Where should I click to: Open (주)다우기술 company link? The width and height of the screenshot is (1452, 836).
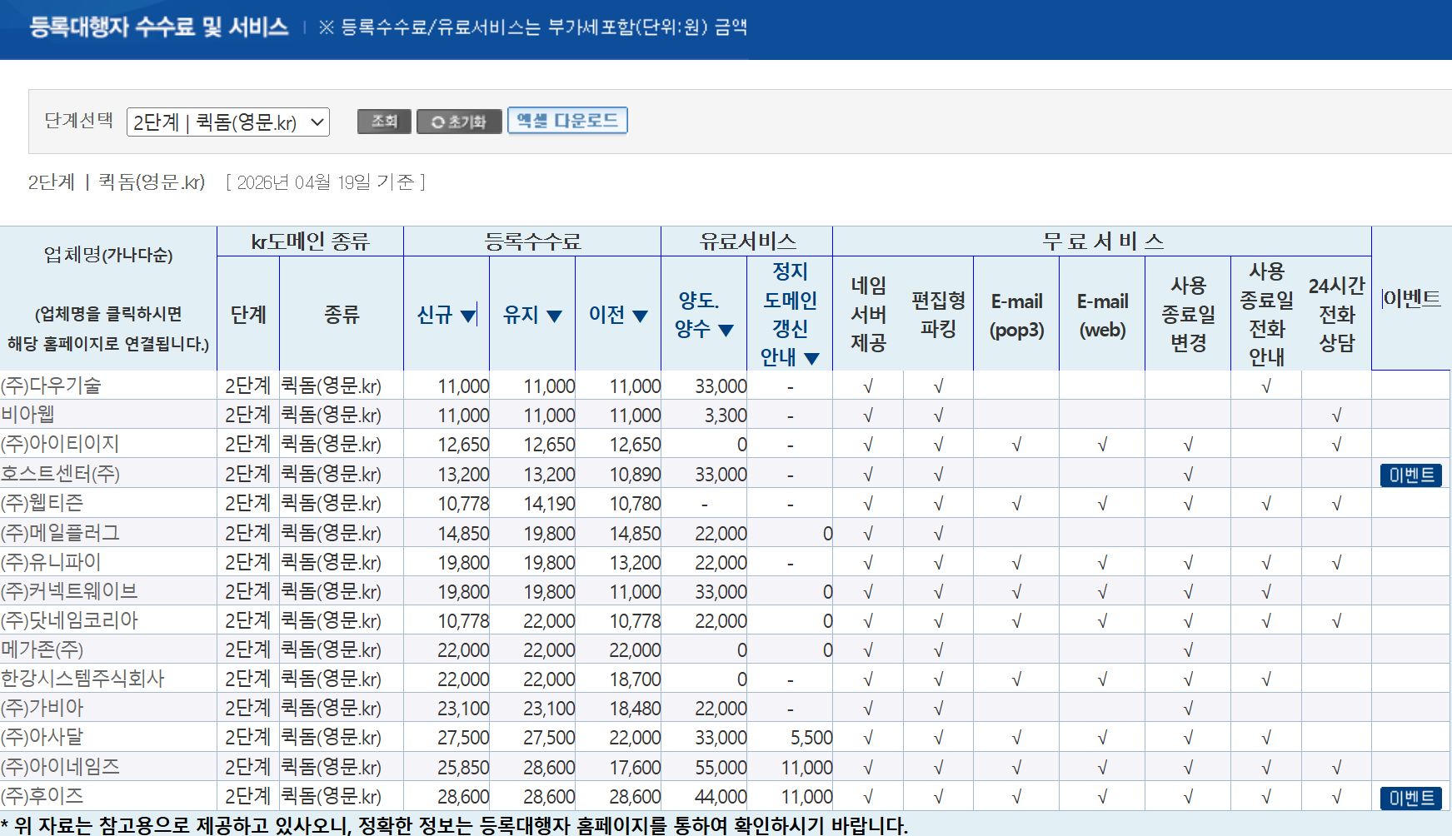coord(51,386)
